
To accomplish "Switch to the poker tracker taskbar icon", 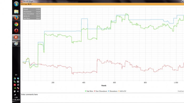I will [16, 37].
